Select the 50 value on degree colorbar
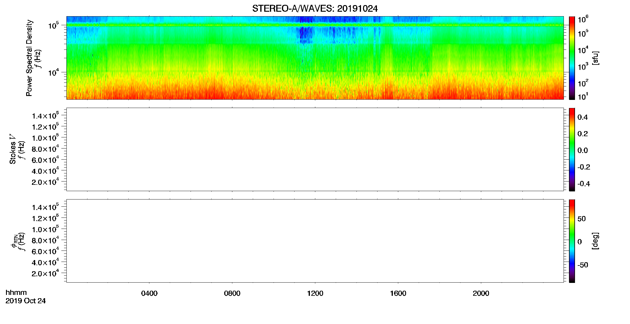Viewport: 630px width, 324px height. 582,219
